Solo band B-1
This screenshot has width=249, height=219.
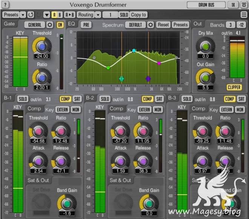(23, 99)
